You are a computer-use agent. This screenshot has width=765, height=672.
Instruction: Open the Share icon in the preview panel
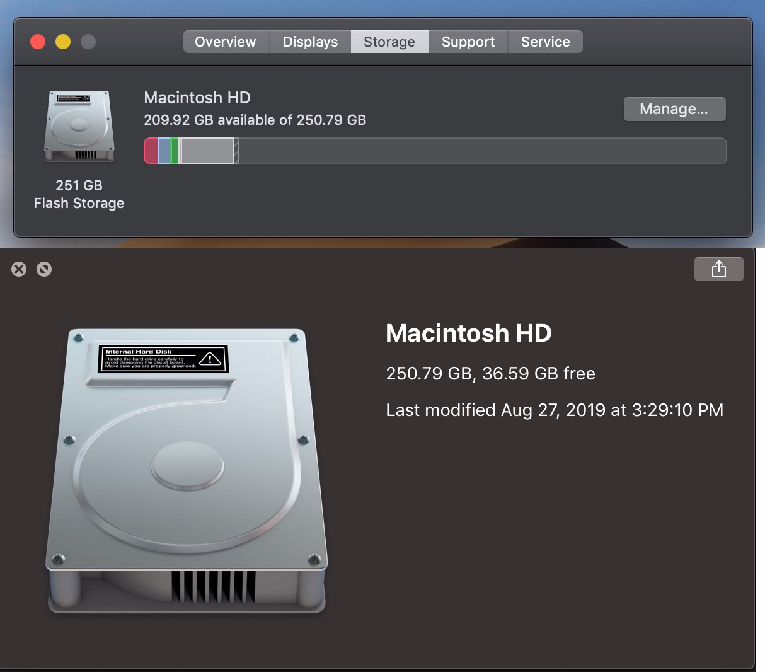pos(718,269)
